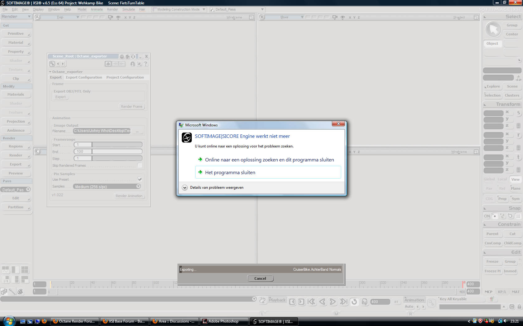Viewport: 523px width, 326px height.
Task: Open the Samples preset dropdown
Action: (x=107, y=187)
